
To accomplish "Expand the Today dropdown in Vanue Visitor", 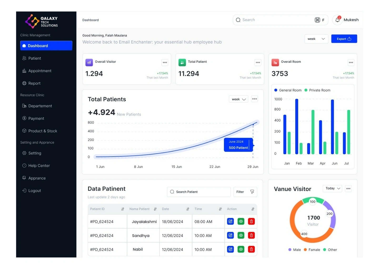I will tap(332, 188).
